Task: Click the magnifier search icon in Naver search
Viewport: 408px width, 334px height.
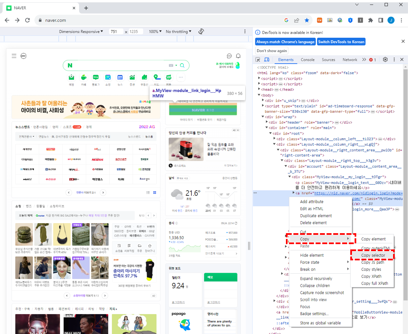Action: point(182,65)
